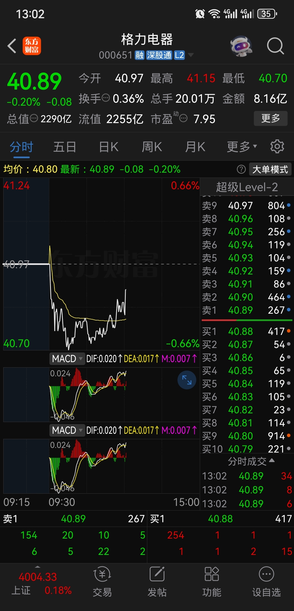Tap 买1 40.88 queue summary row
294x611 pixels.
[x=221, y=519]
